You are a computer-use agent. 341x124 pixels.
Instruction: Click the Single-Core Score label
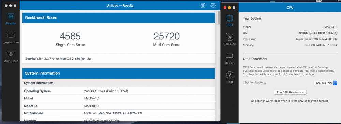tap(70, 45)
